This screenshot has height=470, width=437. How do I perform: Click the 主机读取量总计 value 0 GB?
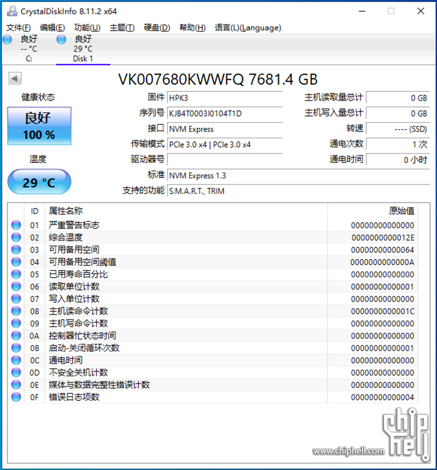[398, 98]
